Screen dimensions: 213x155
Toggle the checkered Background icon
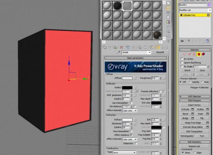pos(168,13)
